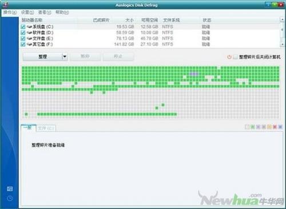Open the report chart icon in left sidebar
The image size is (286, 209).
[10, 189]
